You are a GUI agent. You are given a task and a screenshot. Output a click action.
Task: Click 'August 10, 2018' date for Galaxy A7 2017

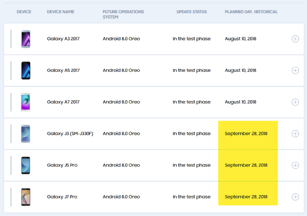tap(240, 102)
